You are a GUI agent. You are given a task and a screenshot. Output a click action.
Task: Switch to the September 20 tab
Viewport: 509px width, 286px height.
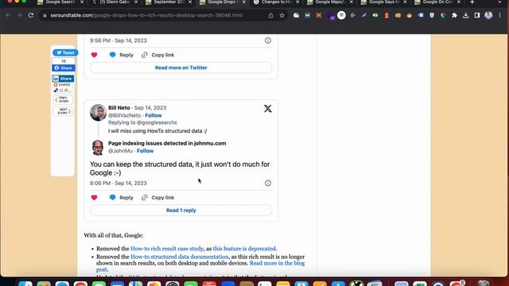(x=169, y=2)
